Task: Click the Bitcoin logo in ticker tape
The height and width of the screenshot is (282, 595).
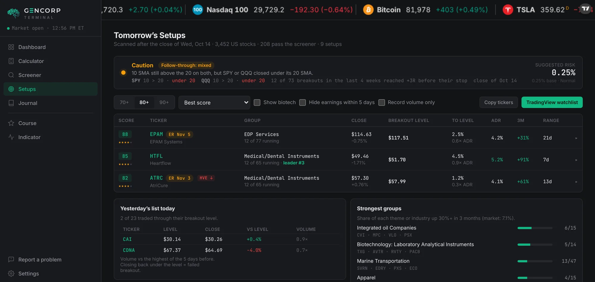Action: click(368, 10)
